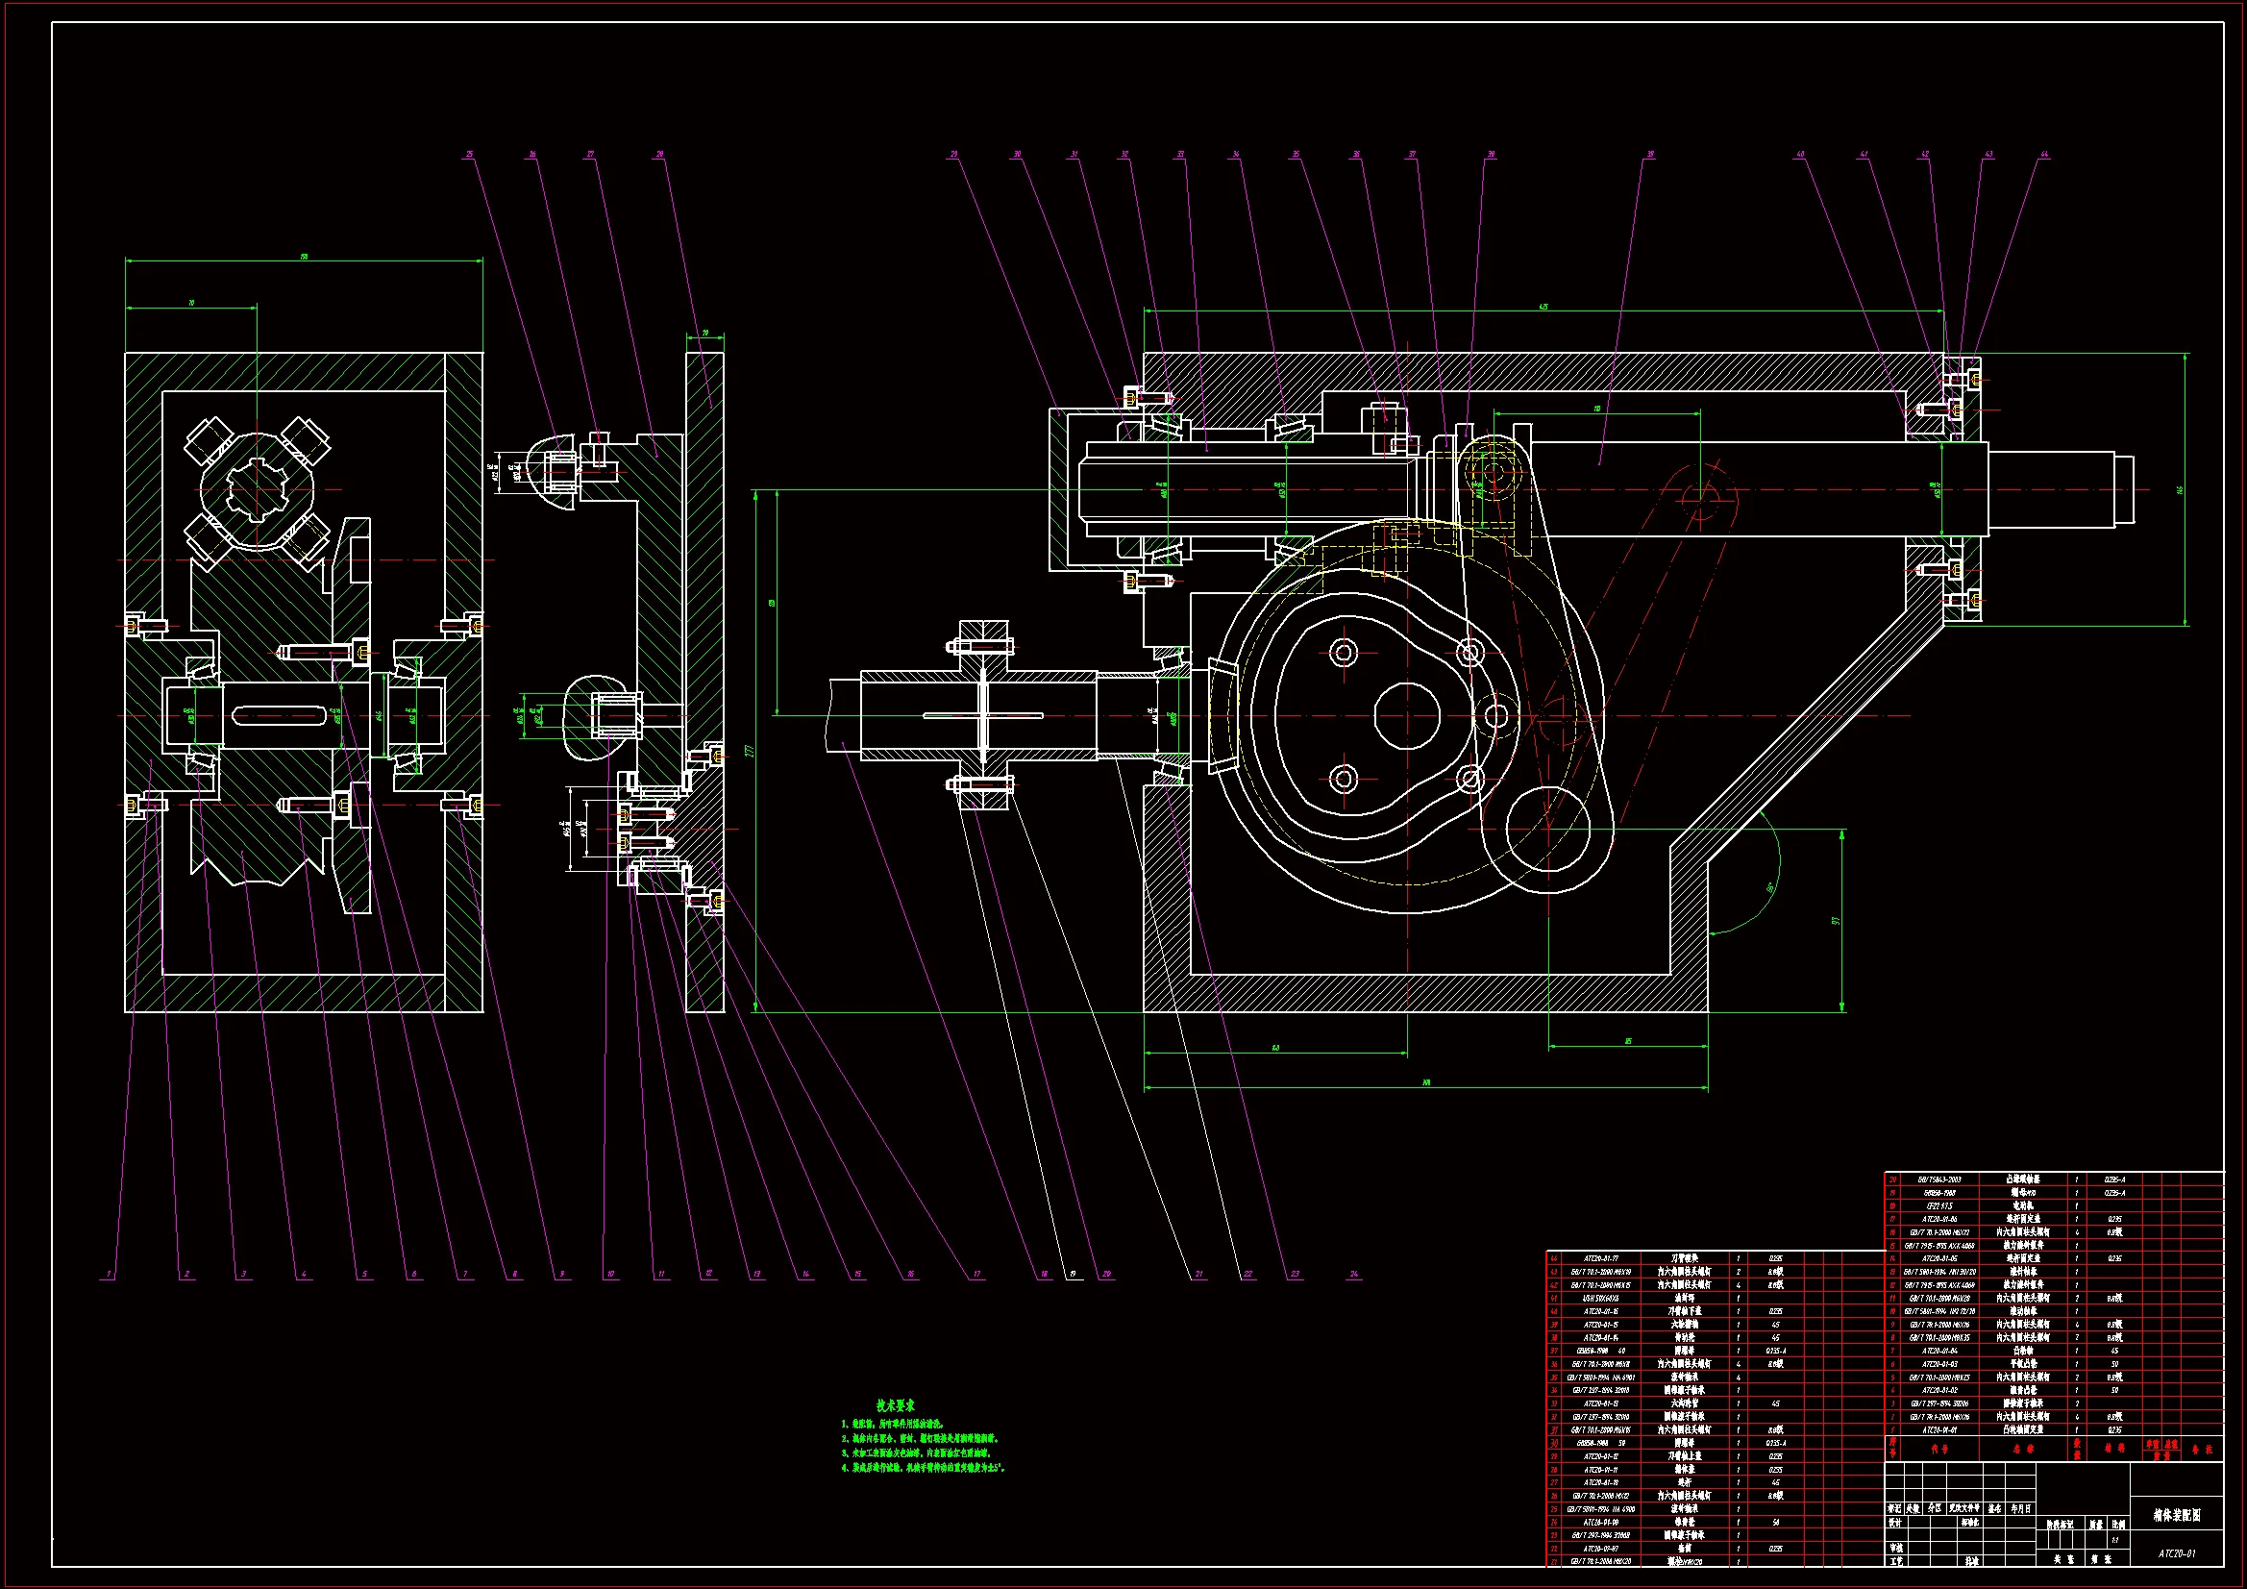Select part balloon number 39 at top
This screenshot has height=1589, width=2247.
[x=1650, y=155]
